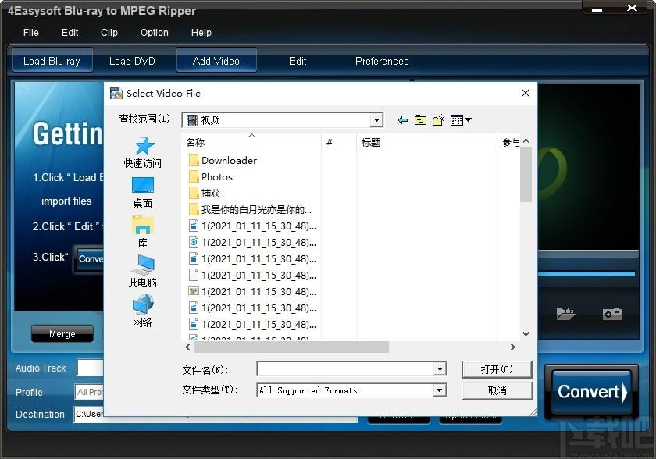The height and width of the screenshot is (459, 656).
Task: Click the Edit toolbar button
Action: [x=298, y=61]
